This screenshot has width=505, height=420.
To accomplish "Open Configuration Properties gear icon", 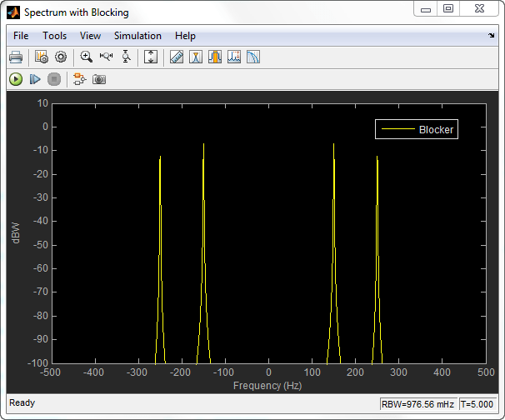I will click(x=61, y=57).
